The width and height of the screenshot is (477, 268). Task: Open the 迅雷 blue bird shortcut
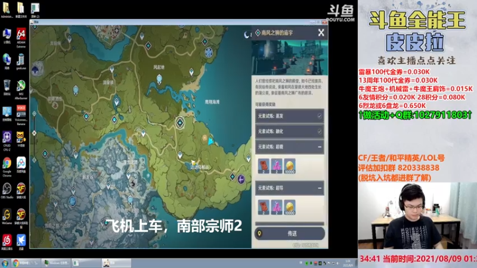point(21,242)
